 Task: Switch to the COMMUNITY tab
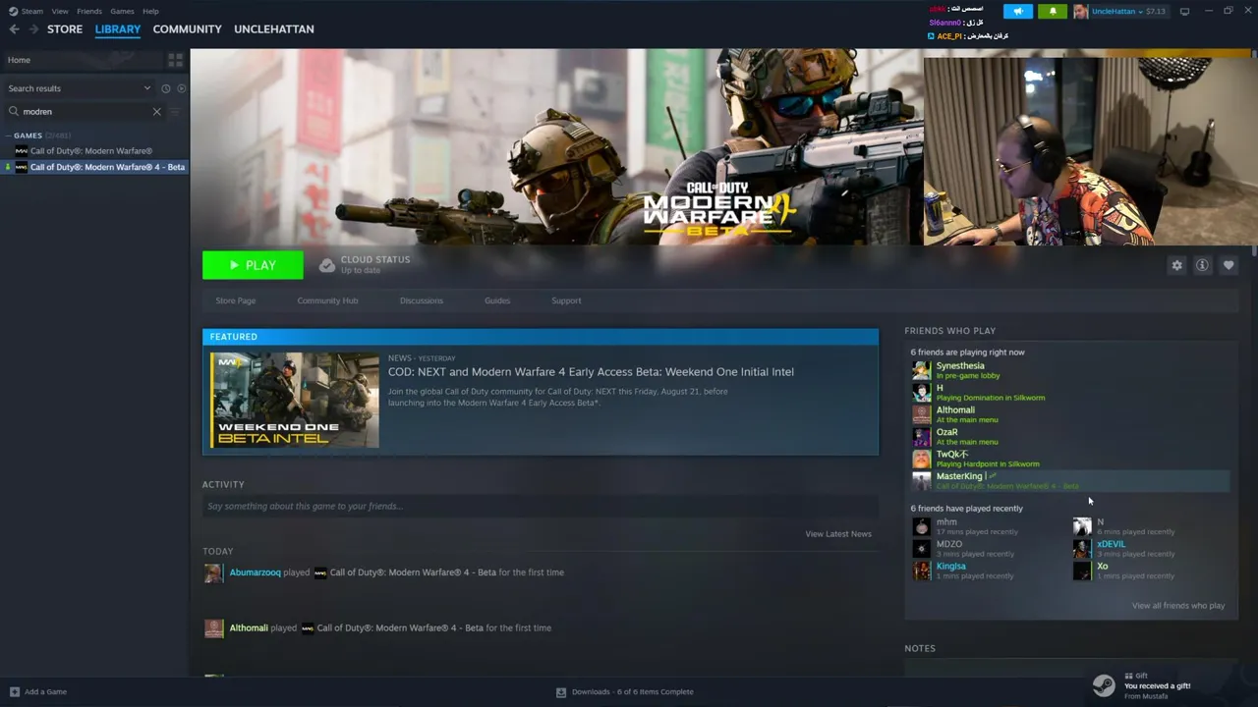coord(187,29)
